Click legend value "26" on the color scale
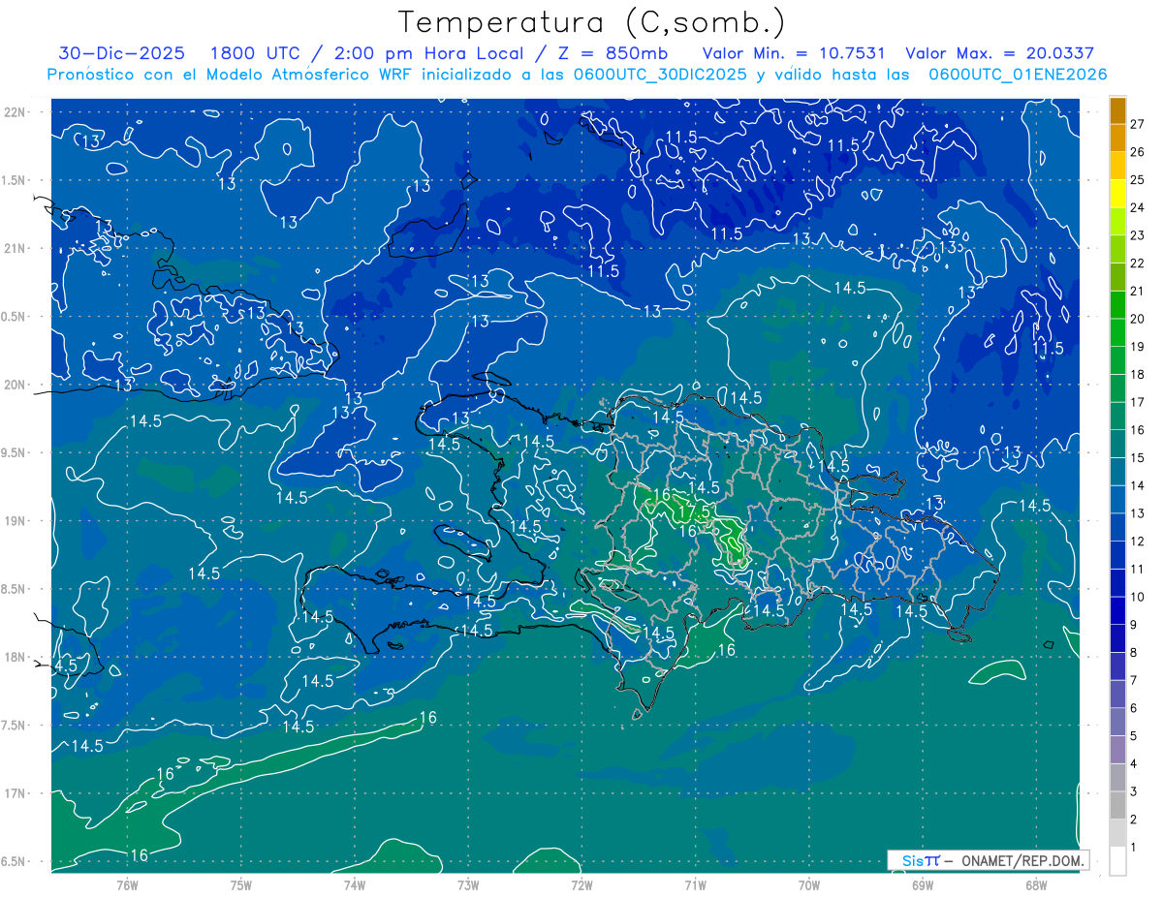This screenshot has width=1163, height=898. click(x=1137, y=152)
